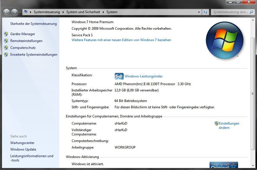Viewport: 257px width, 170px height.
Task: Open Startseite der Systemsteuerung
Action: click(x=34, y=24)
